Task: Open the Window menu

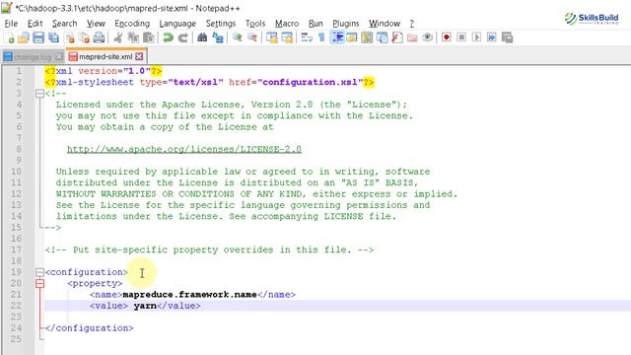Action: click(385, 24)
